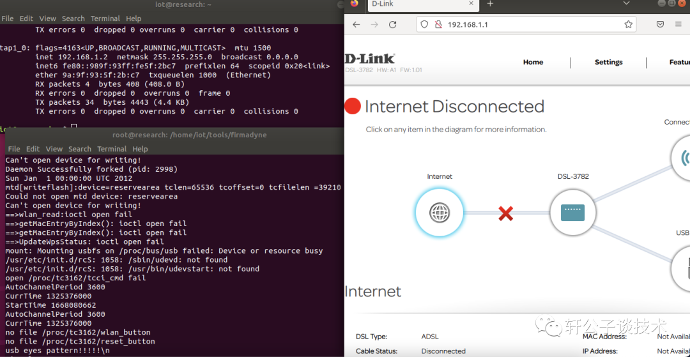Click the Firefox back arrow button
Image resolution: width=690 pixels, height=357 pixels.
tap(356, 25)
